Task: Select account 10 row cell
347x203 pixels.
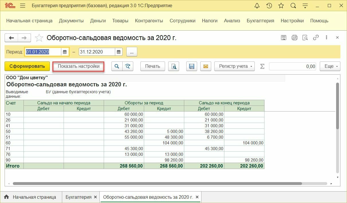Action: click(14, 114)
